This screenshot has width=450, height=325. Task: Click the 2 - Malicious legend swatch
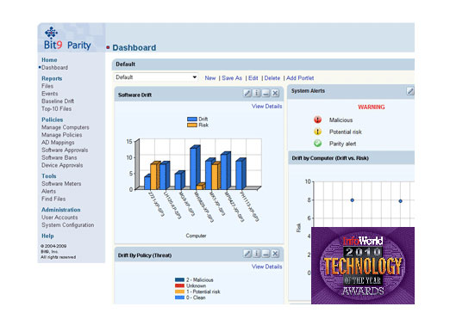179,279
